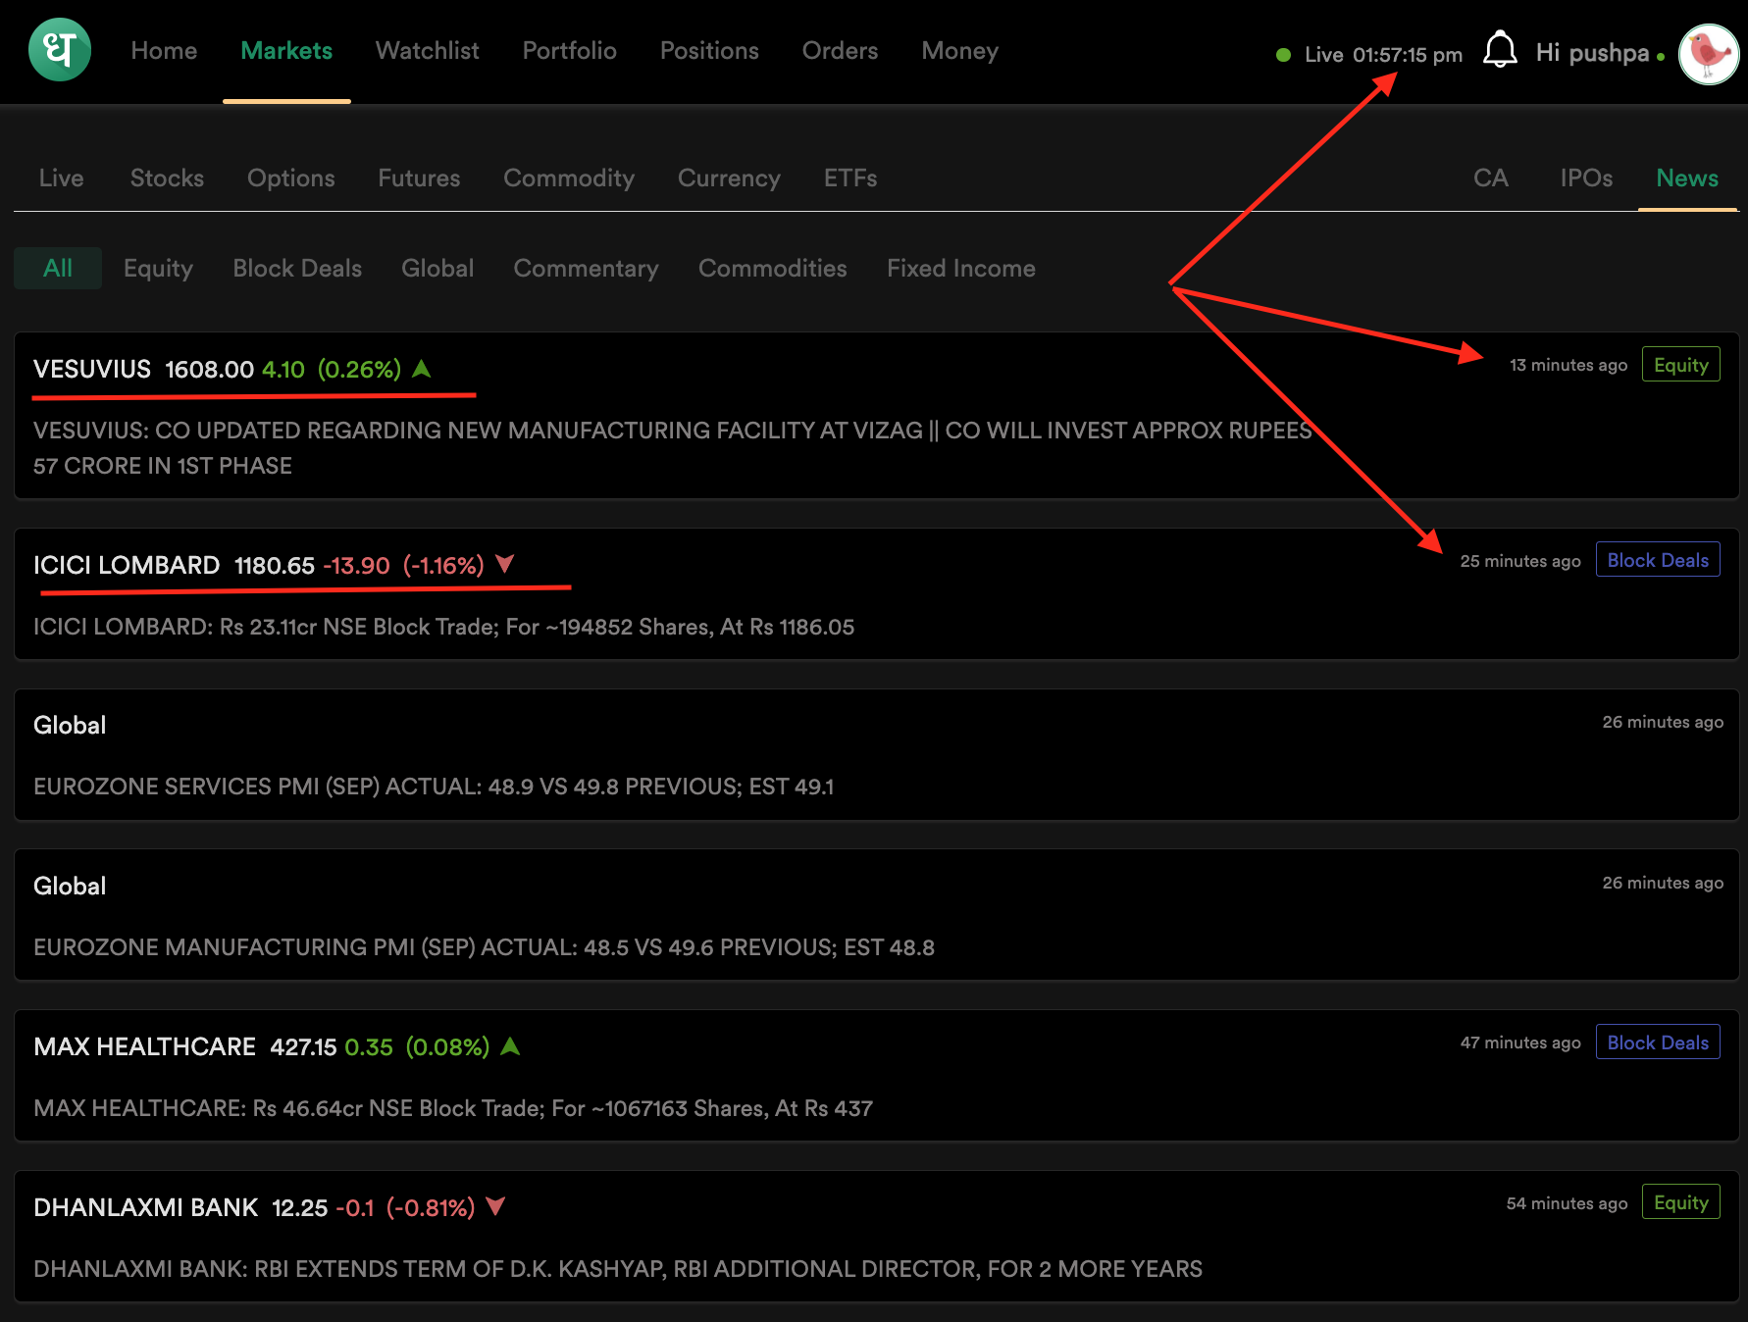Click the DHANLAXMI BANK red down arrow
The image size is (1748, 1322).
click(495, 1206)
